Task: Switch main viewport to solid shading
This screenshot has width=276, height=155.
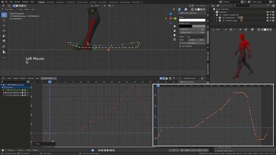Action: pyautogui.click(x=198, y=9)
